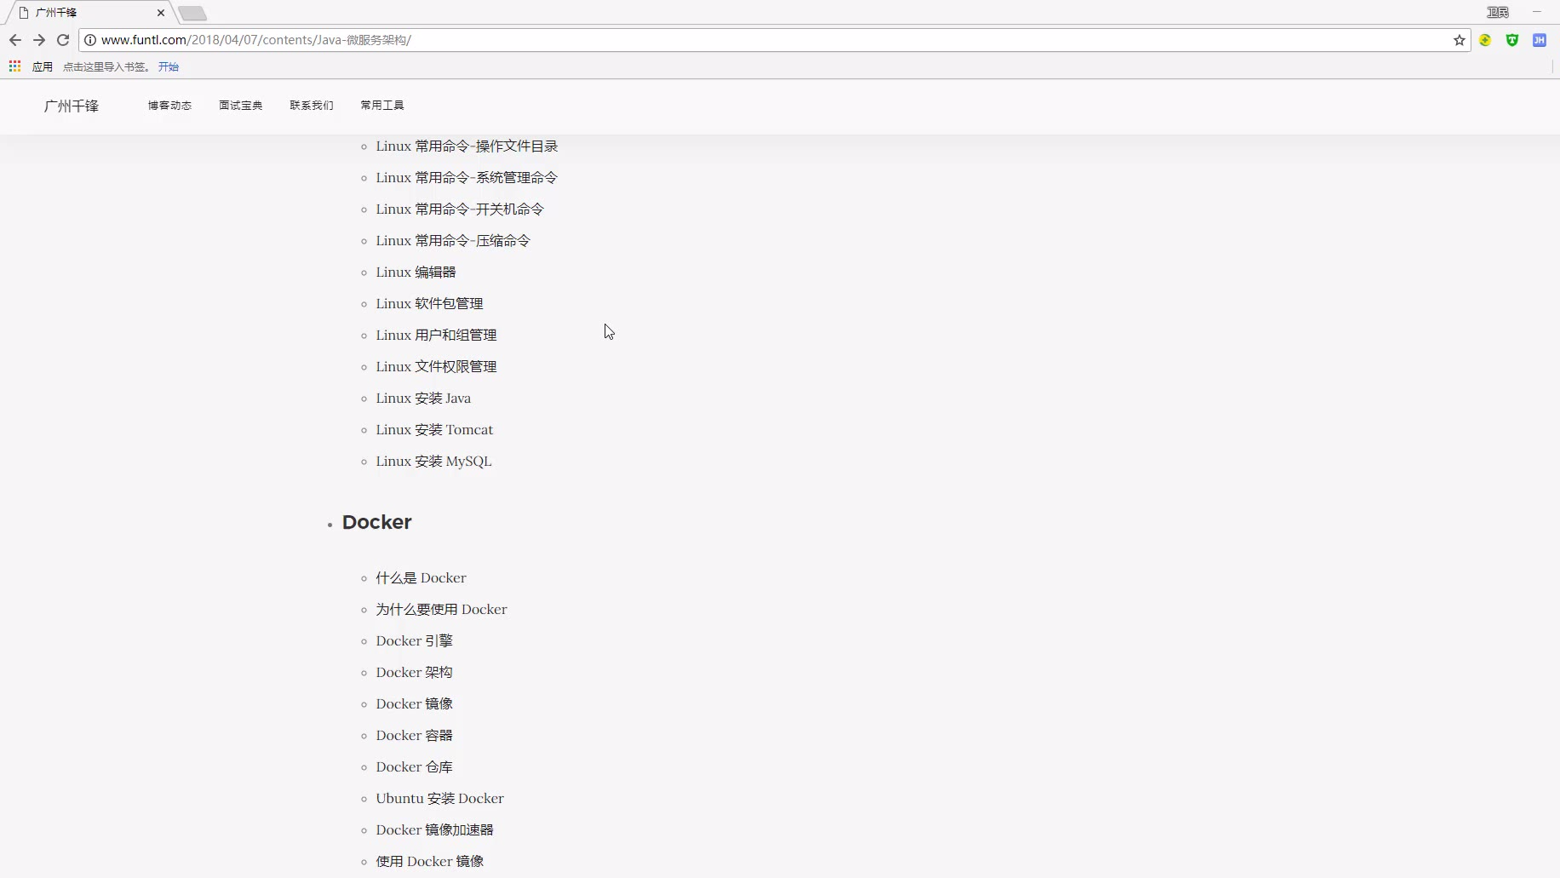Click the browser forward arrow

[39, 40]
